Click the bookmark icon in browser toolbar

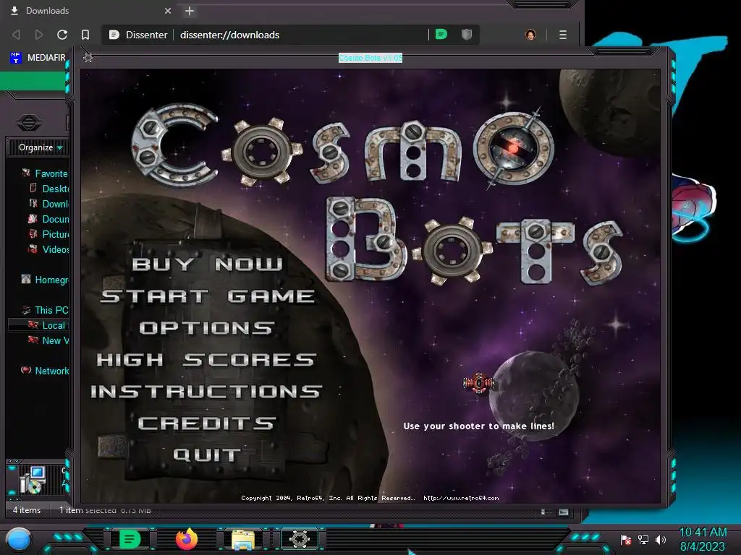(85, 35)
